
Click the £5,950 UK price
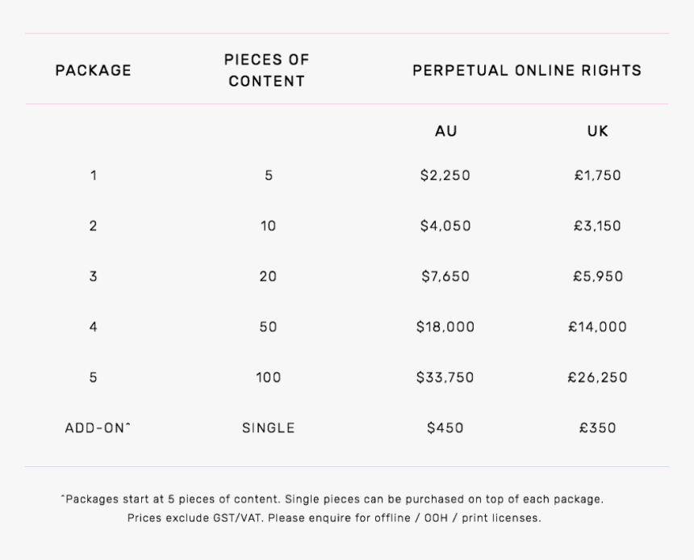(x=598, y=276)
